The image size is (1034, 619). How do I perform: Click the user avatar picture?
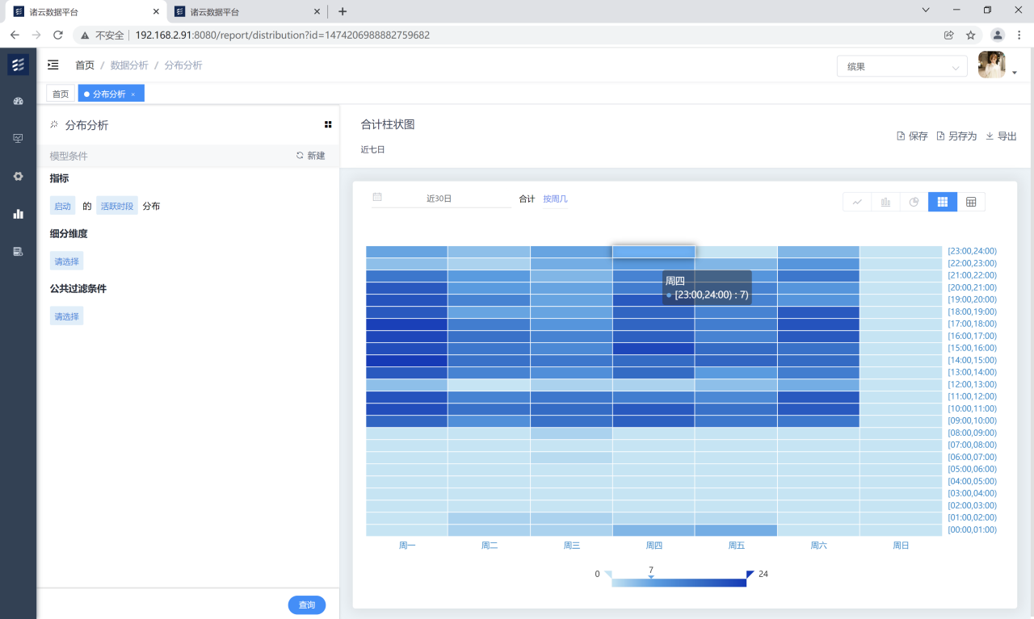coord(991,65)
